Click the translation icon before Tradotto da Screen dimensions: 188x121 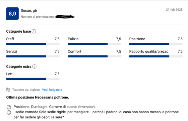pos(8,90)
